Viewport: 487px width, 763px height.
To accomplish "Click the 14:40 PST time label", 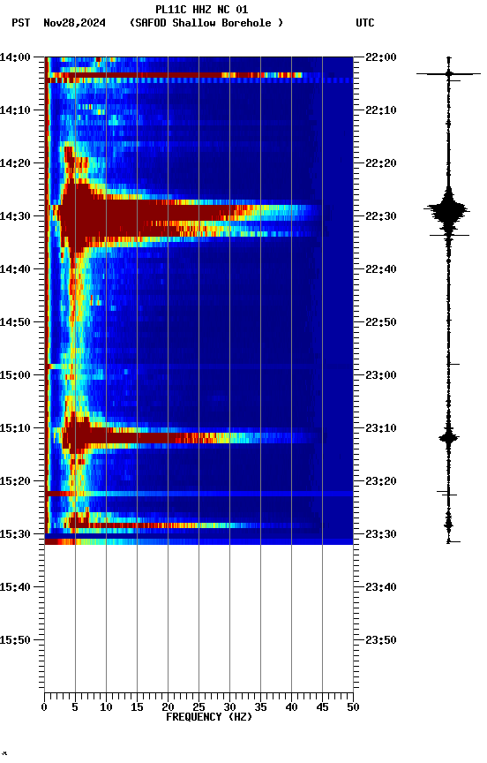I will (15, 269).
